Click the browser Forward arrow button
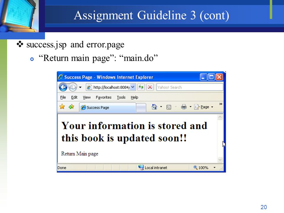Image resolution: width=284 pixels, height=213 pixels. pos(73,87)
